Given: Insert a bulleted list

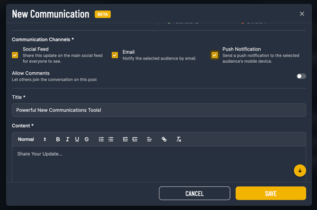Looking at the screenshot, I should pyautogui.click(x=111, y=139).
